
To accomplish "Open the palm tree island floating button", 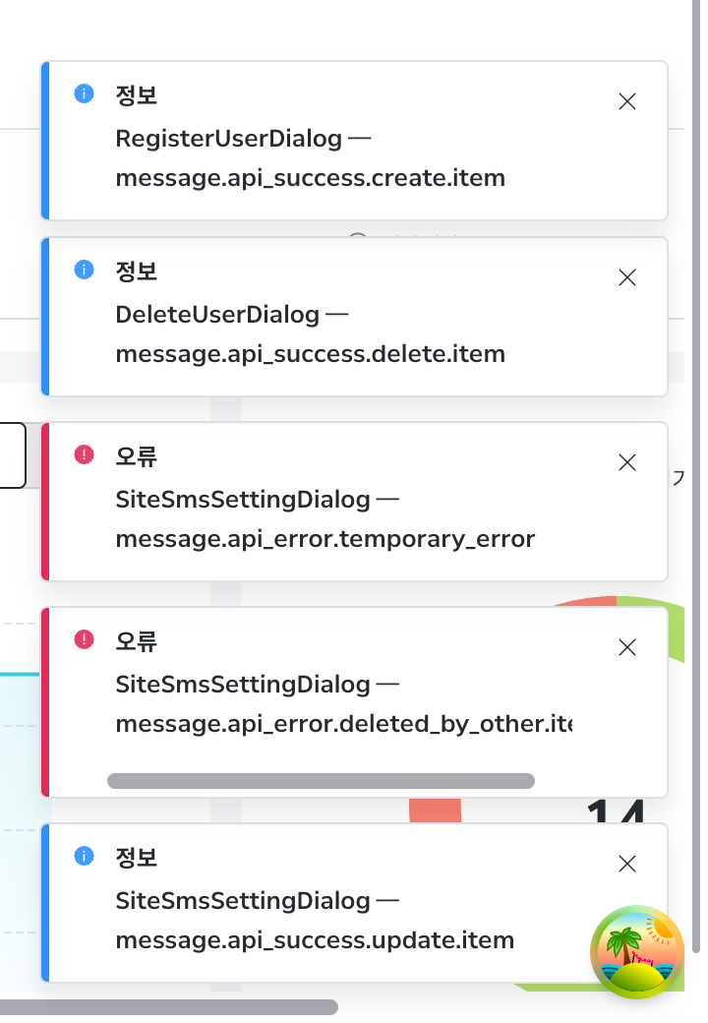I will pyautogui.click(x=637, y=952).
